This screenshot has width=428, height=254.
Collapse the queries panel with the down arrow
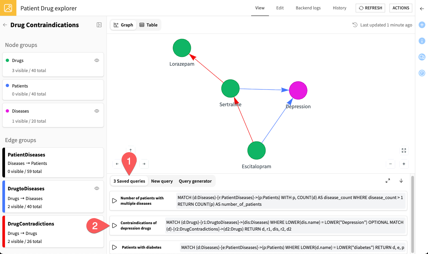coord(401,181)
